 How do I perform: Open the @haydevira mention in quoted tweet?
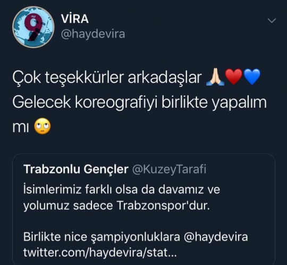(x=216, y=237)
